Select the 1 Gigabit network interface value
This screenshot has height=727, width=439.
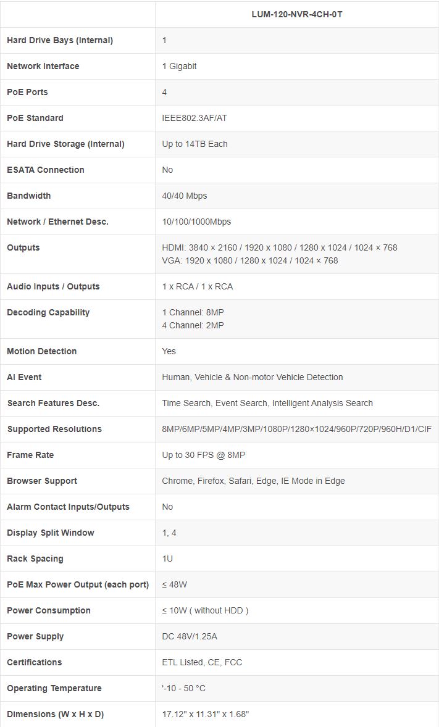click(x=179, y=66)
